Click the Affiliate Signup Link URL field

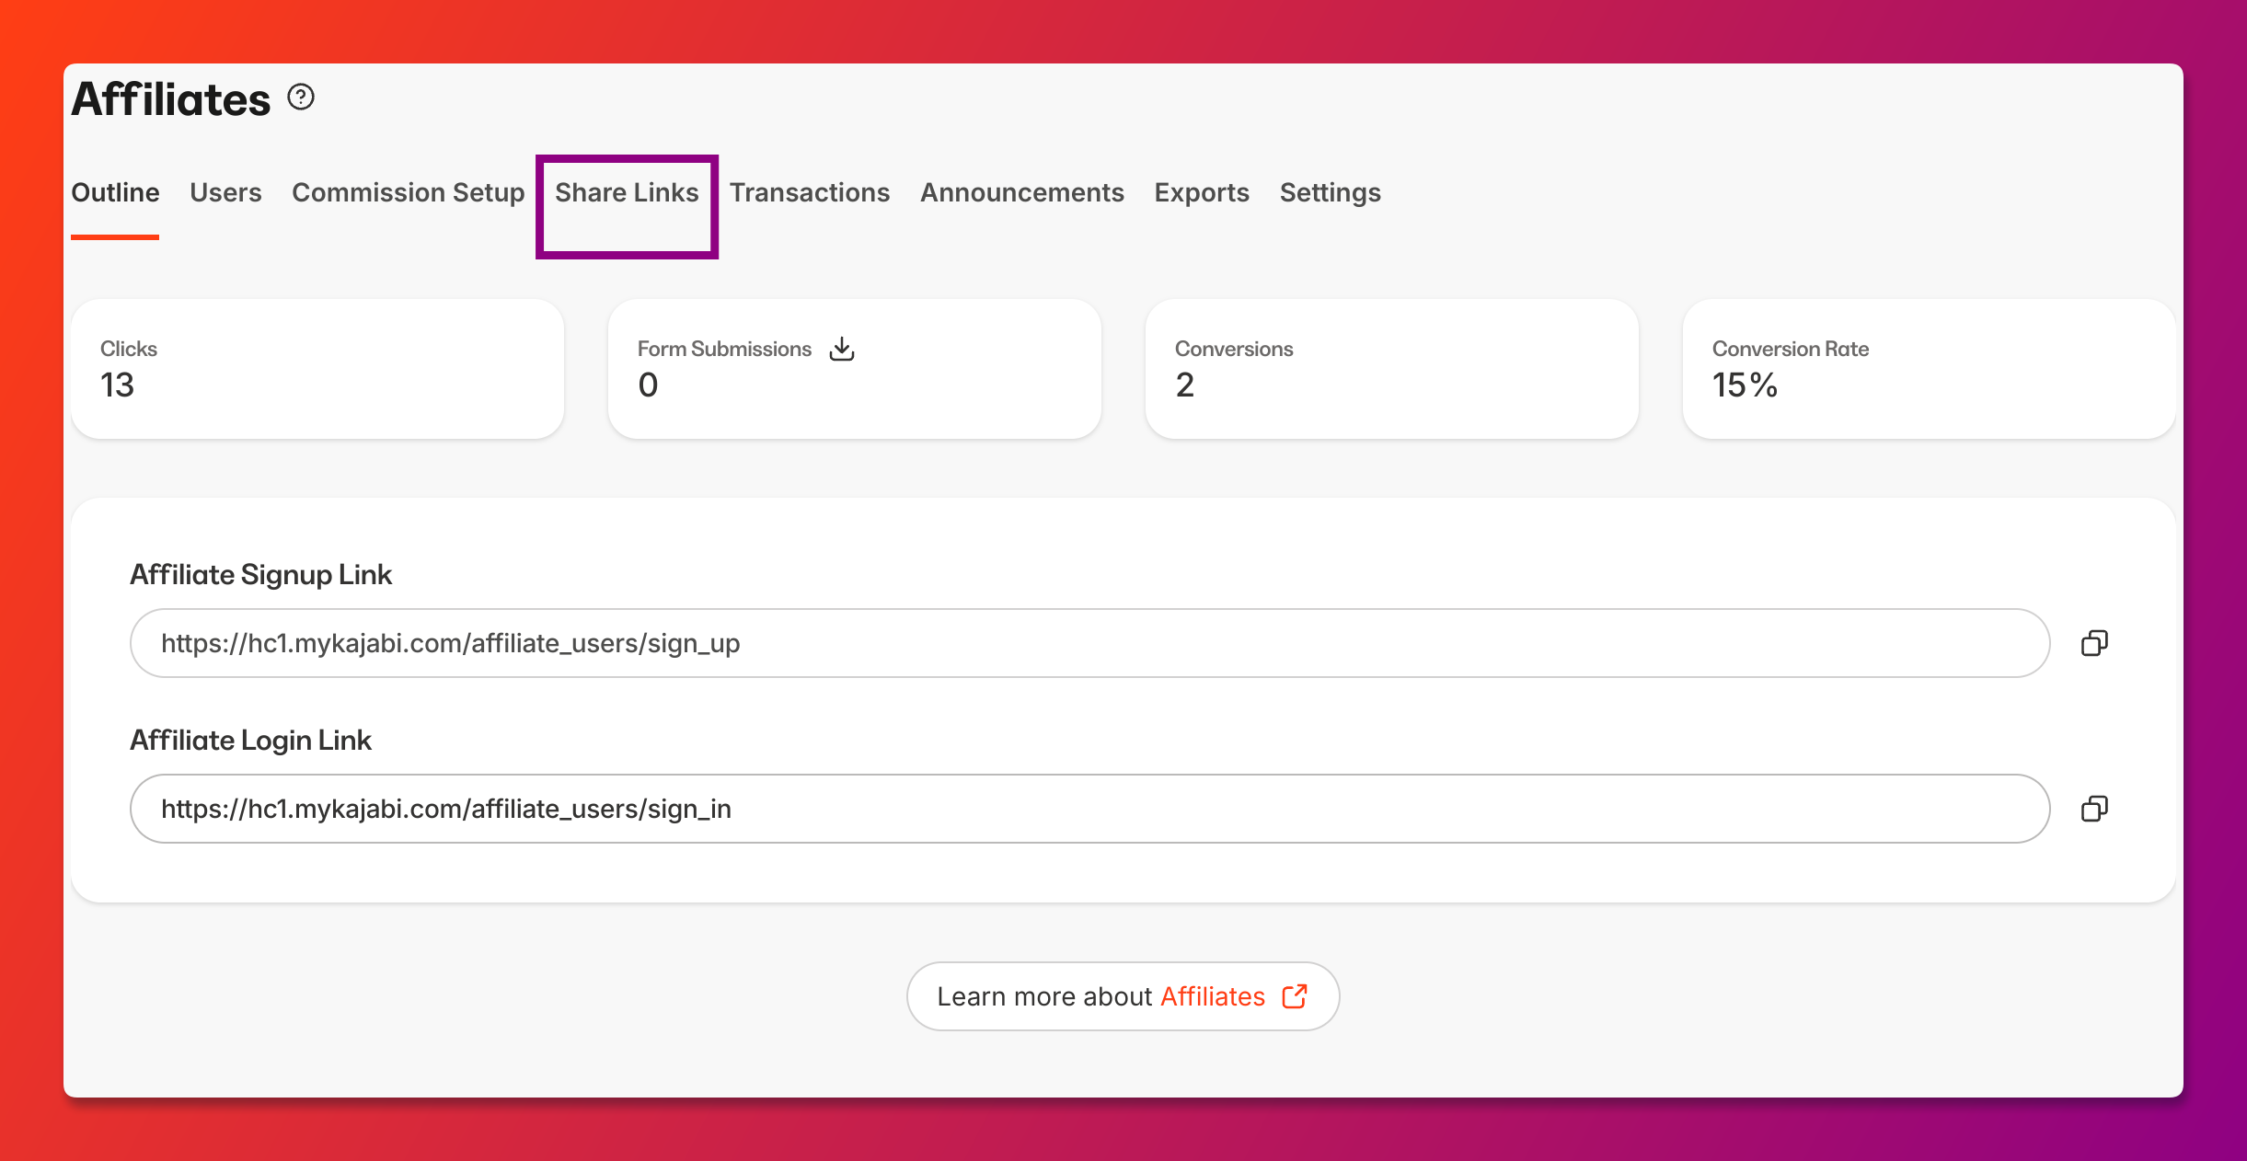[x=1089, y=643]
